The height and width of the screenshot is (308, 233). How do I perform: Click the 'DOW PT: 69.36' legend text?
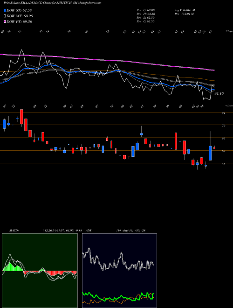[19, 21]
